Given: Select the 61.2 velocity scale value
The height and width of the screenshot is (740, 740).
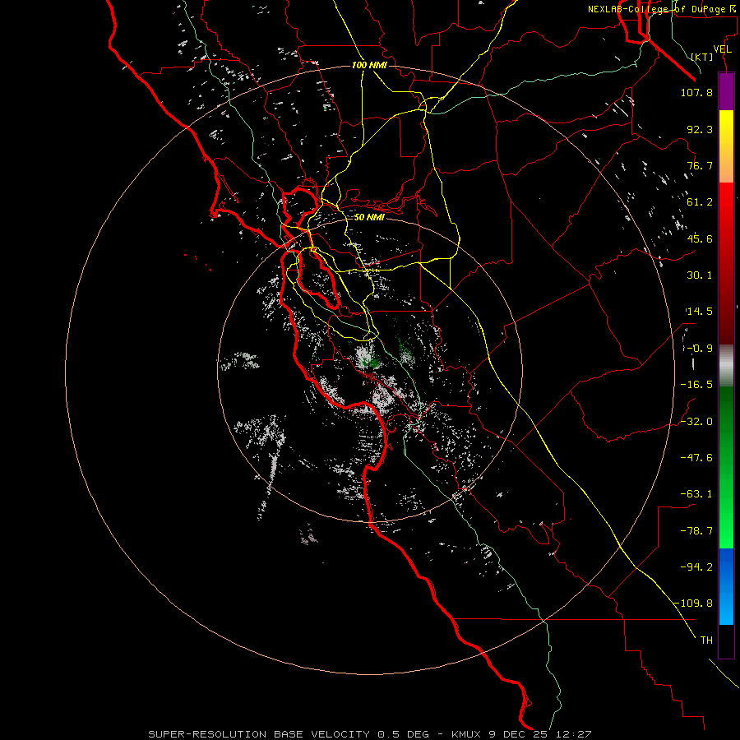Looking at the screenshot, I should point(700,202).
